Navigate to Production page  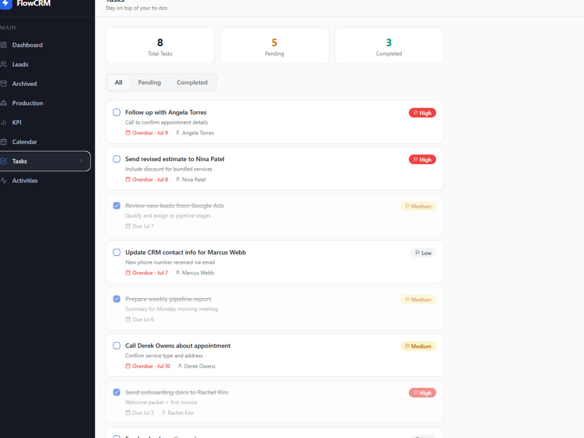pos(45,103)
